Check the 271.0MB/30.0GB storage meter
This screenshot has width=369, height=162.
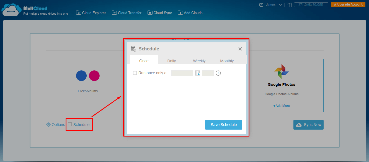click(x=311, y=5)
